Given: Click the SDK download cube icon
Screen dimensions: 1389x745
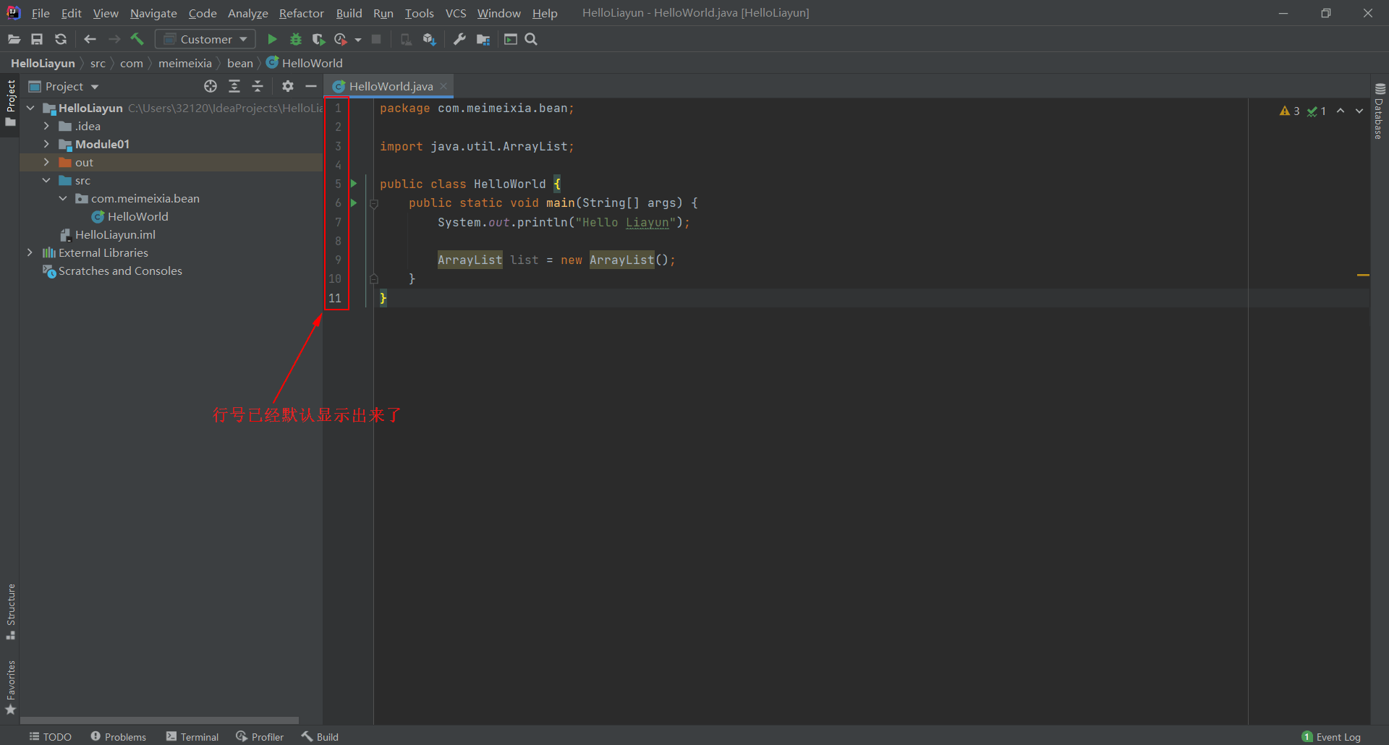Looking at the screenshot, I should [x=429, y=39].
